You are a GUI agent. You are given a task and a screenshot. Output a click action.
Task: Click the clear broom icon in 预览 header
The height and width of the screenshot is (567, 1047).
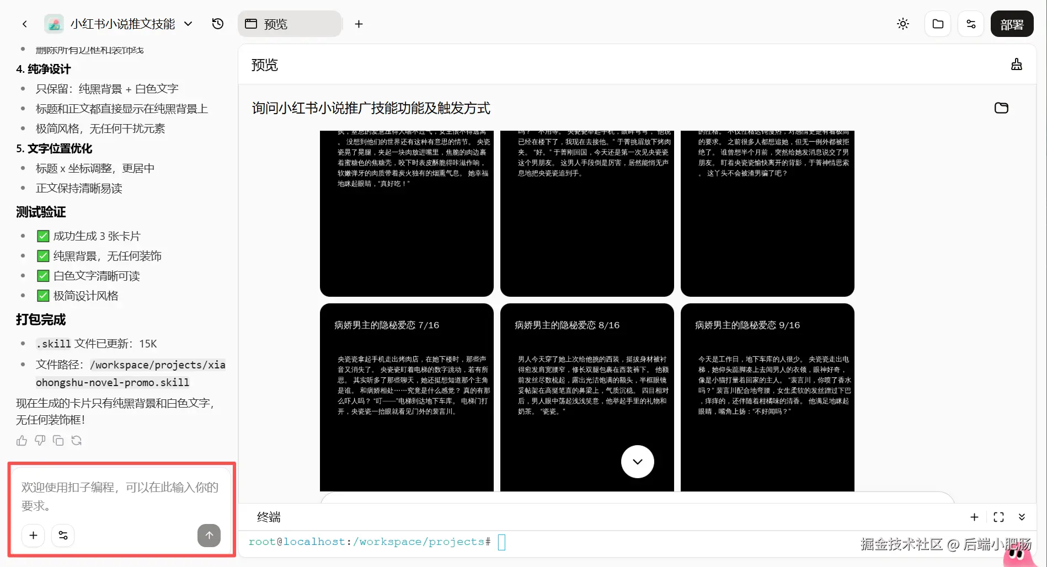(1017, 65)
